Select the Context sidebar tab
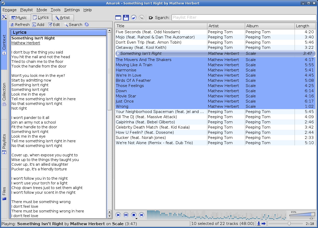 (x=4, y=45)
